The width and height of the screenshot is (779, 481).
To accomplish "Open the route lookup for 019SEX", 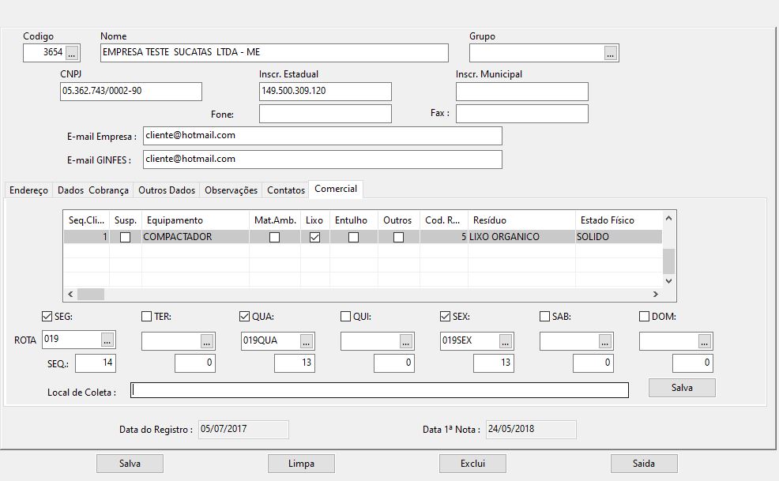I will coord(506,341).
